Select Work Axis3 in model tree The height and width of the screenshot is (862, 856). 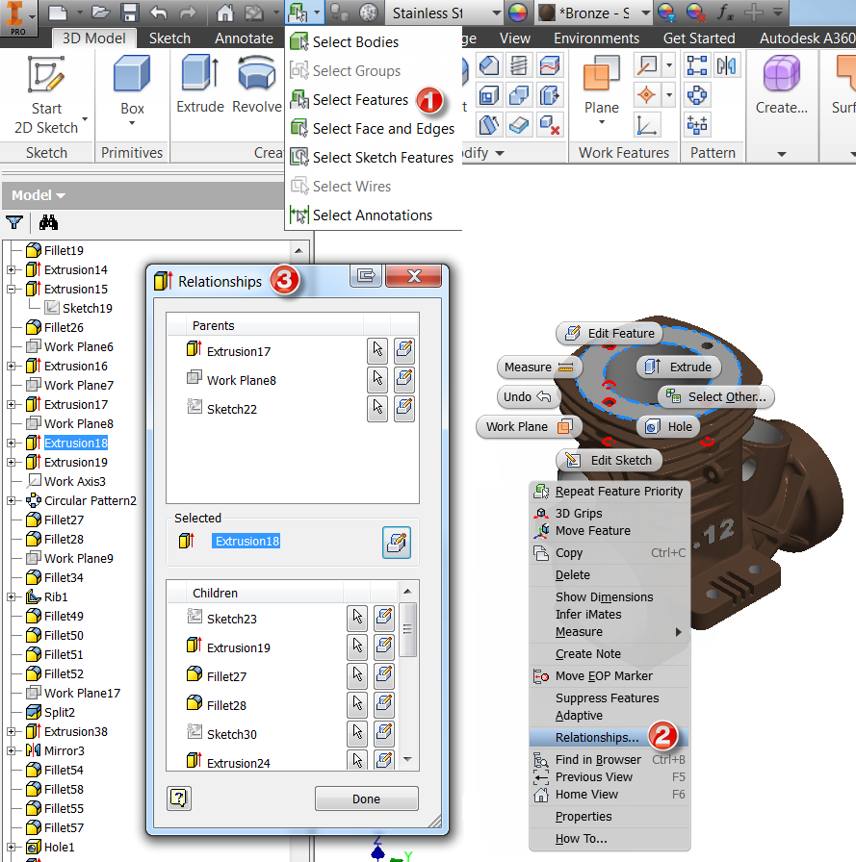tap(75, 482)
